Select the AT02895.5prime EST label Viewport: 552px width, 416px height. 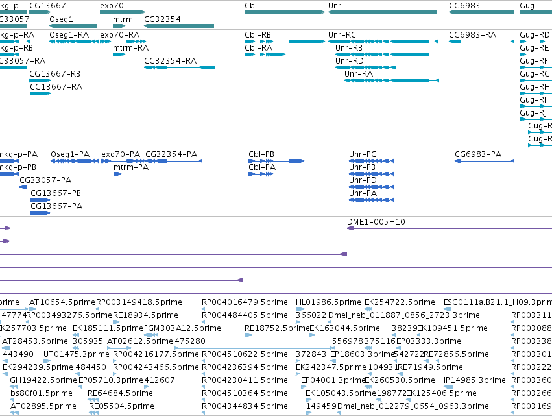(x=43, y=406)
